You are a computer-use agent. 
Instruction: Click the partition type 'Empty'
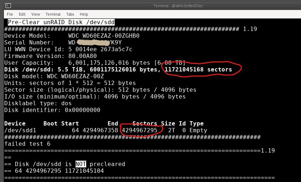[x=198, y=130]
